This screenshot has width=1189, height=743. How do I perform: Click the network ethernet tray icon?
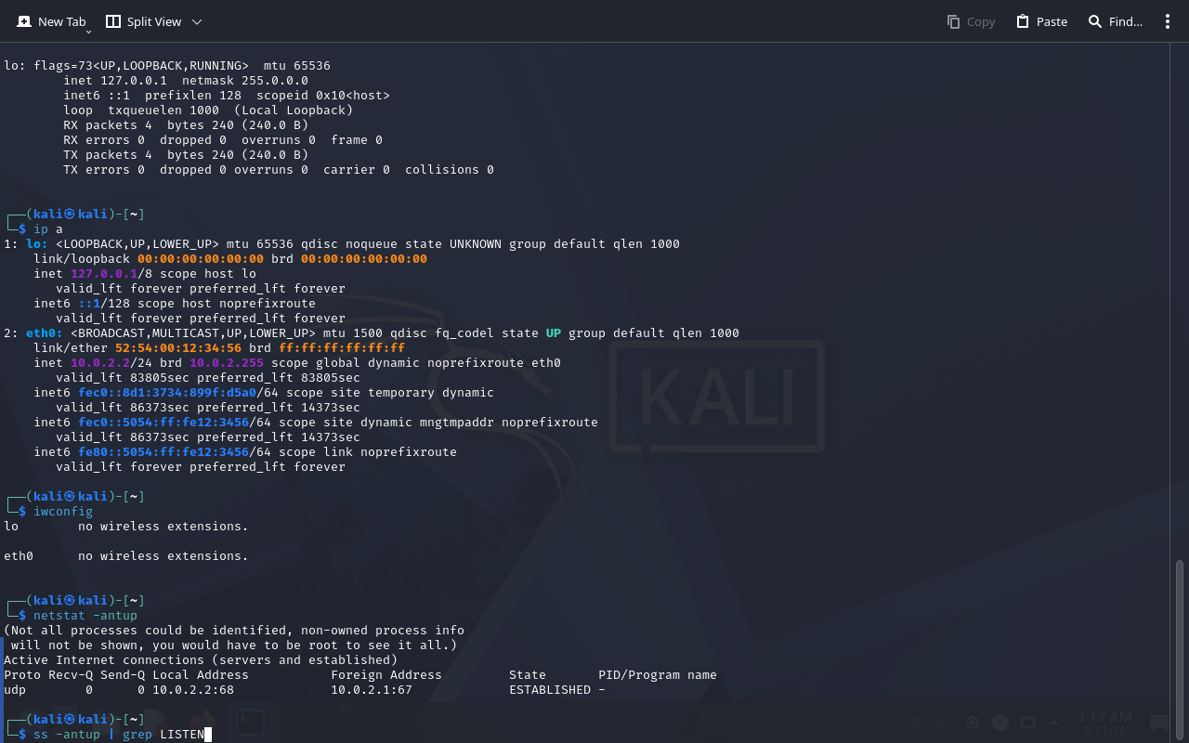click(x=1027, y=723)
